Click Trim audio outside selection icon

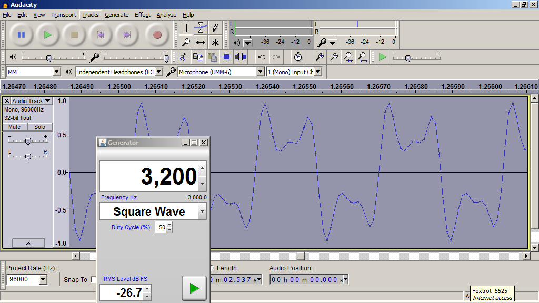click(226, 57)
